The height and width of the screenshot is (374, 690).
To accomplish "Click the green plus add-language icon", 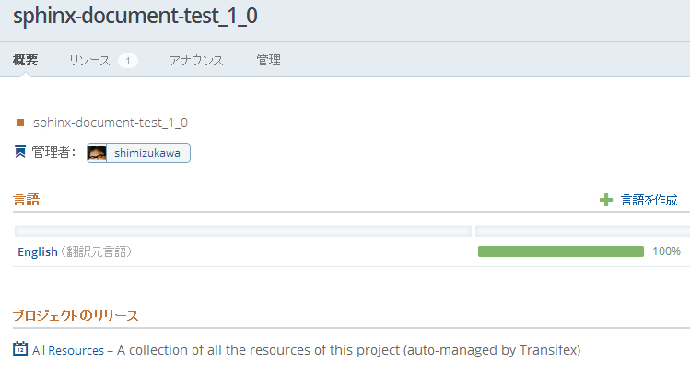I will [606, 200].
